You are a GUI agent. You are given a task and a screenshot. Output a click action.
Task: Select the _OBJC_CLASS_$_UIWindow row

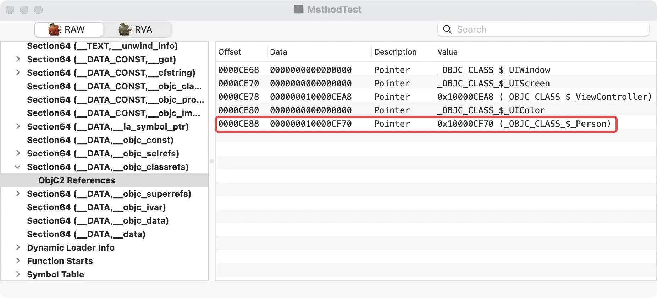[436, 70]
